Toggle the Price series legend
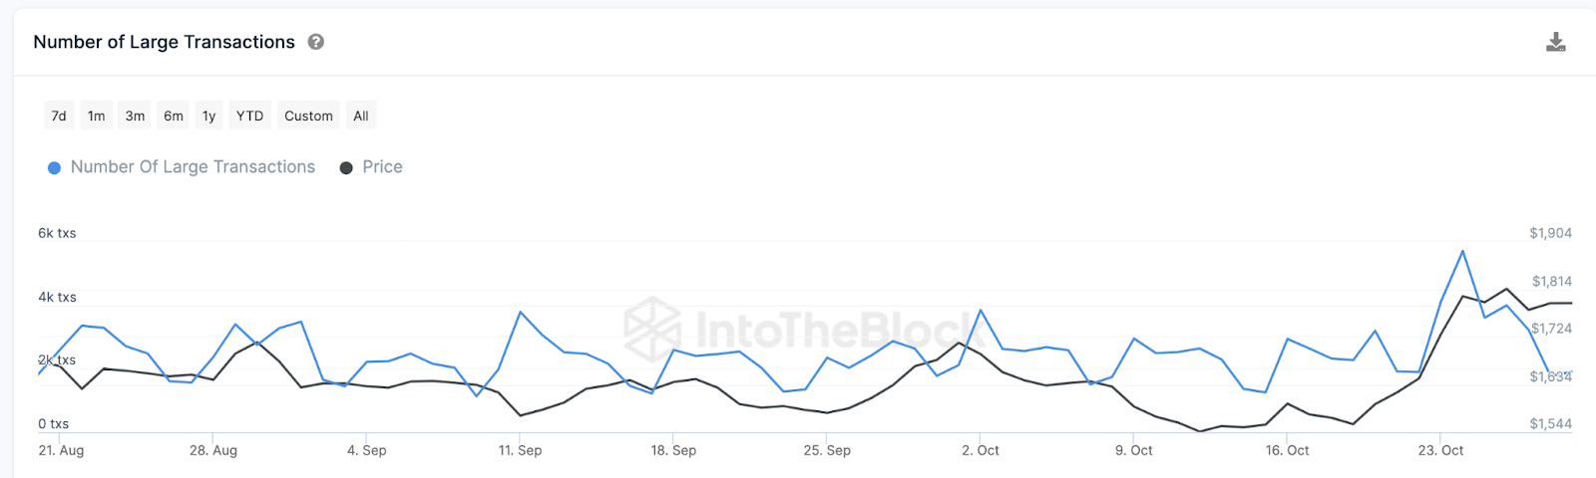This screenshot has width=1596, height=478. pyautogui.click(x=382, y=167)
